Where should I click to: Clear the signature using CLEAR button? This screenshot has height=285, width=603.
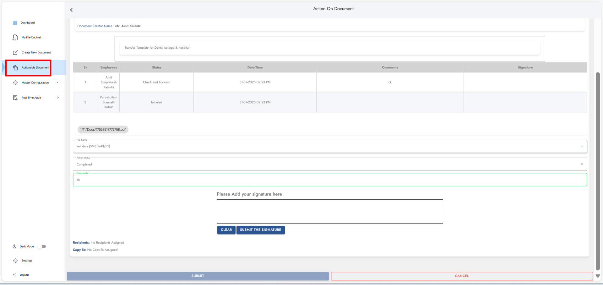point(226,230)
